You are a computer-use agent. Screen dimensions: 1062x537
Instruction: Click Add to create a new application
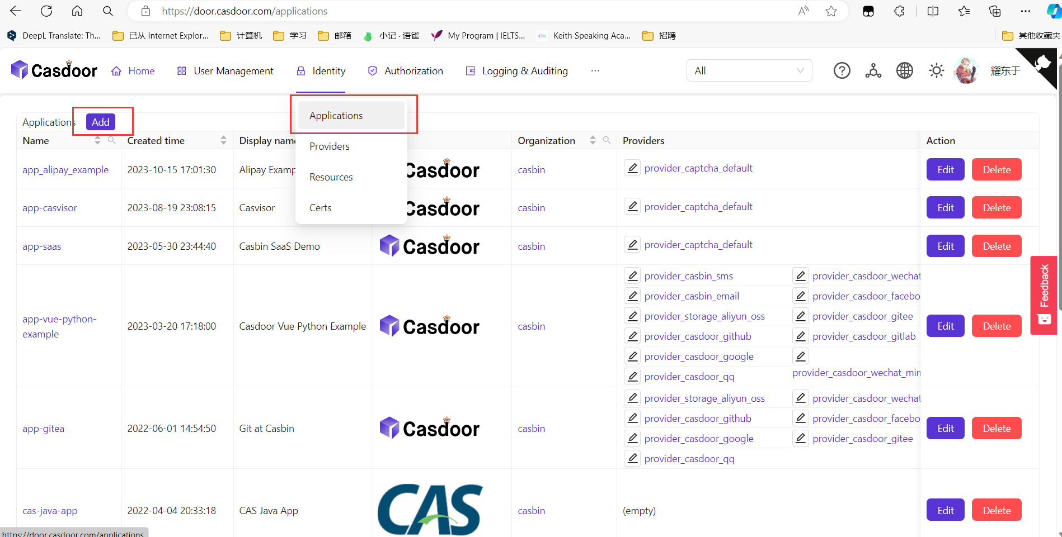pyautogui.click(x=100, y=121)
